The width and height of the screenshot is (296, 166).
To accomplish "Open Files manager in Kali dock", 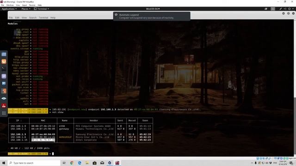I will (4, 54).
